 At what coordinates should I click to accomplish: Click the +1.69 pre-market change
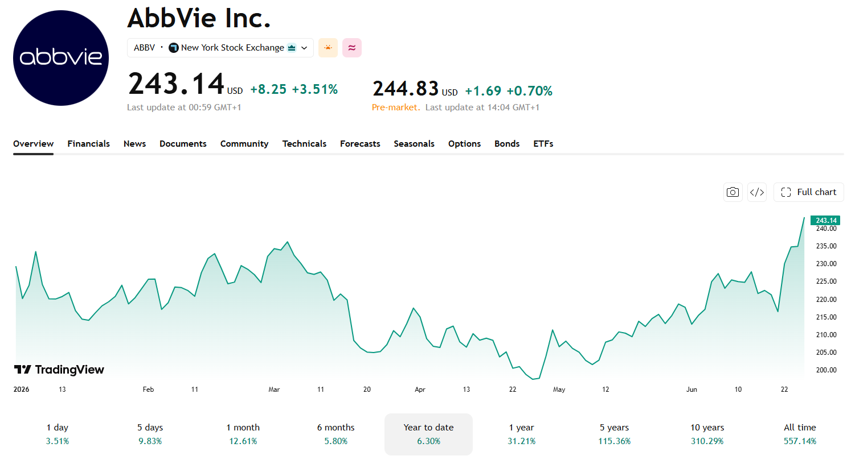pyautogui.click(x=483, y=91)
